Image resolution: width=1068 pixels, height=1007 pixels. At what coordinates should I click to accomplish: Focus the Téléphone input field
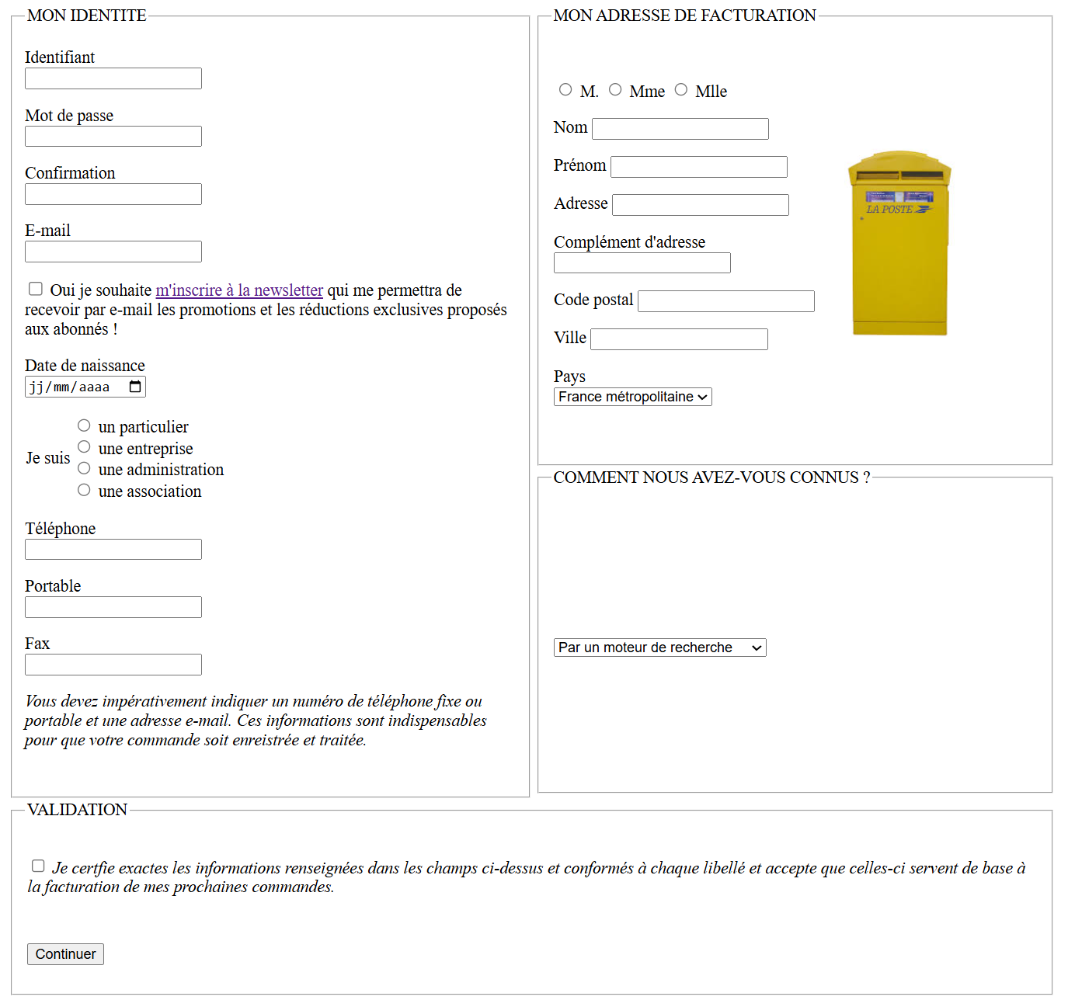tap(113, 550)
